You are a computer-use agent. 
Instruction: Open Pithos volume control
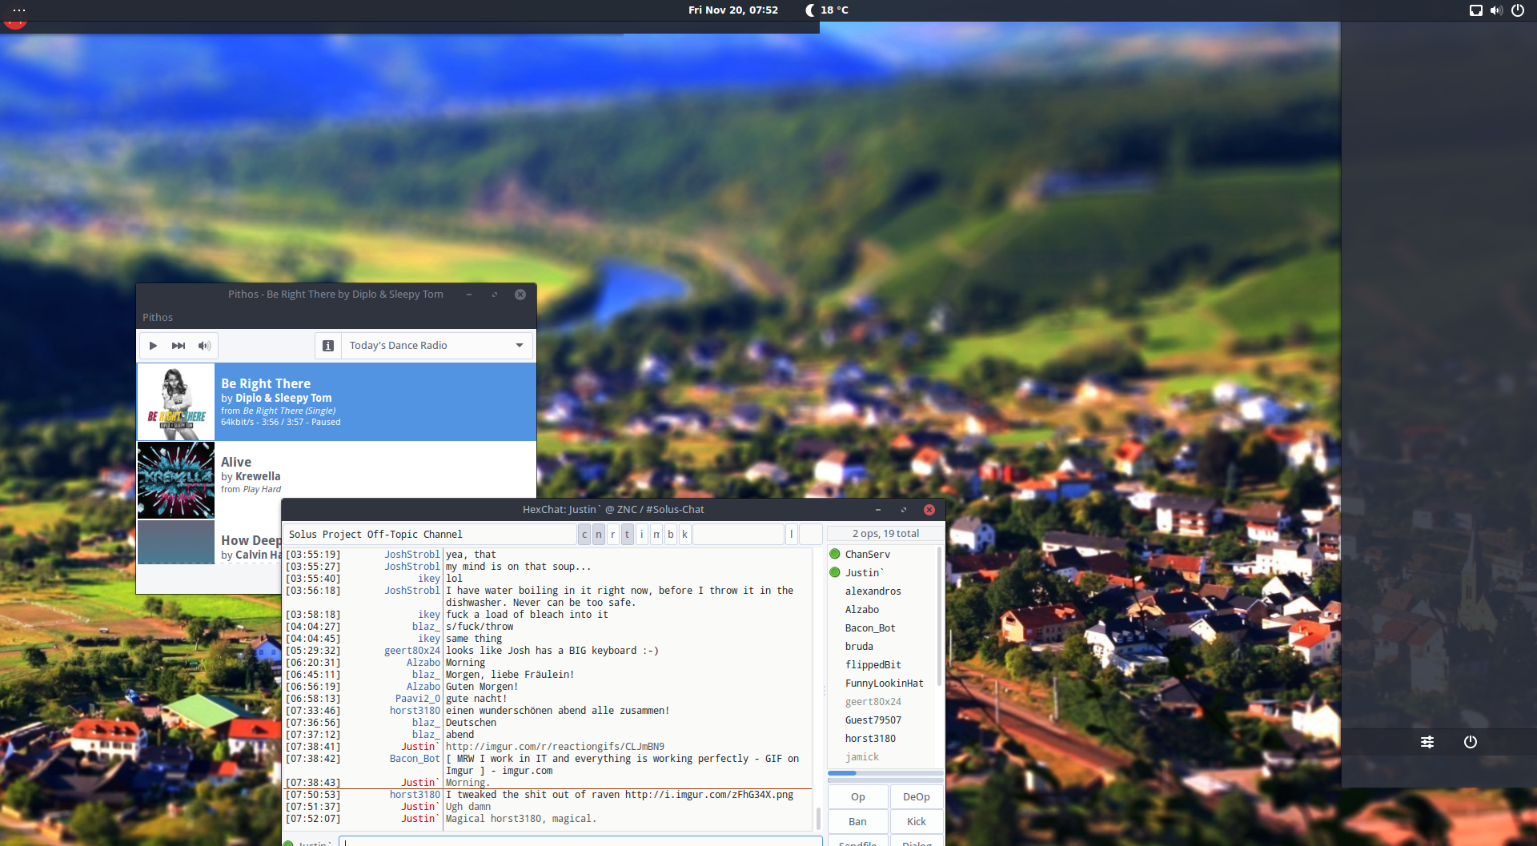pyautogui.click(x=205, y=346)
